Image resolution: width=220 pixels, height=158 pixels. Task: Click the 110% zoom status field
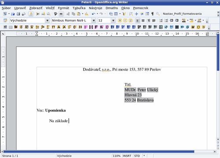point(117,156)
